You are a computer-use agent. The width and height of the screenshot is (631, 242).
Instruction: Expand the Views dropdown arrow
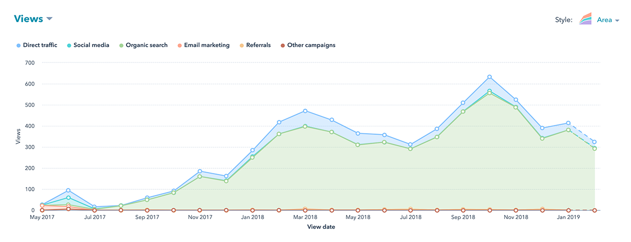point(50,19)
